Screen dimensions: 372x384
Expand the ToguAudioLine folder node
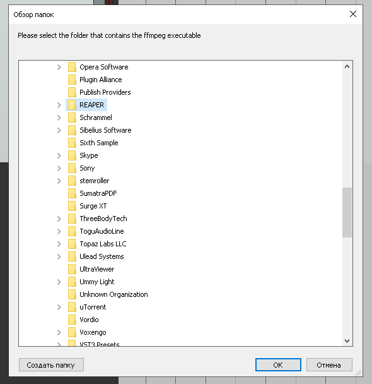point(59,231)
